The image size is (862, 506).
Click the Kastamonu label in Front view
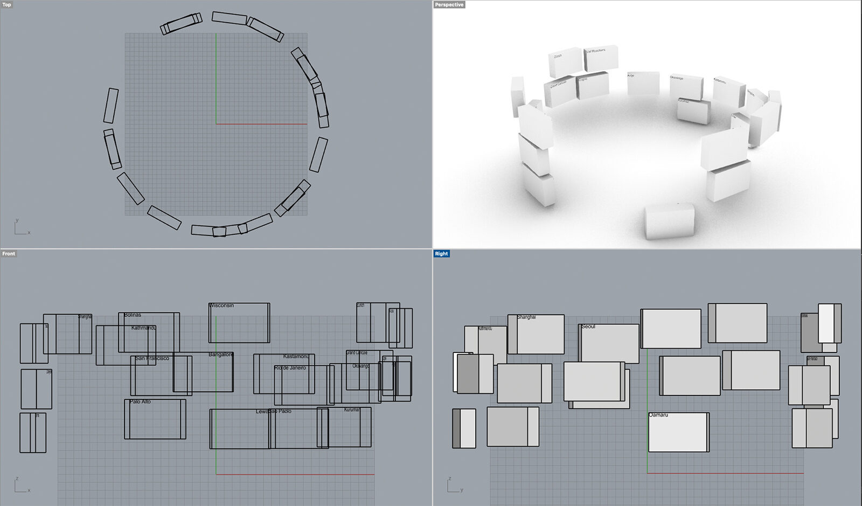click(296, 357)
